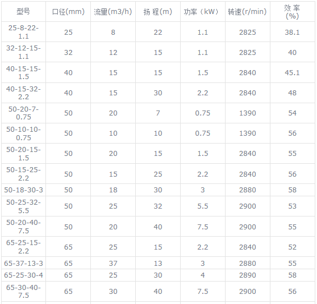Click speed value 2890

pyautogui.click(x=247, y=275)
